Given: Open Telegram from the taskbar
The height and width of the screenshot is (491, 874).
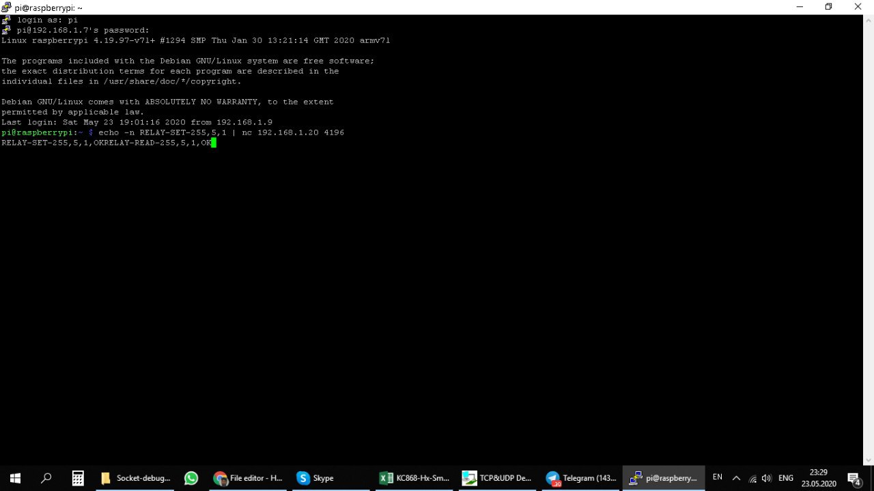Looking at the screenshot, I should click(x=582, y=478).
